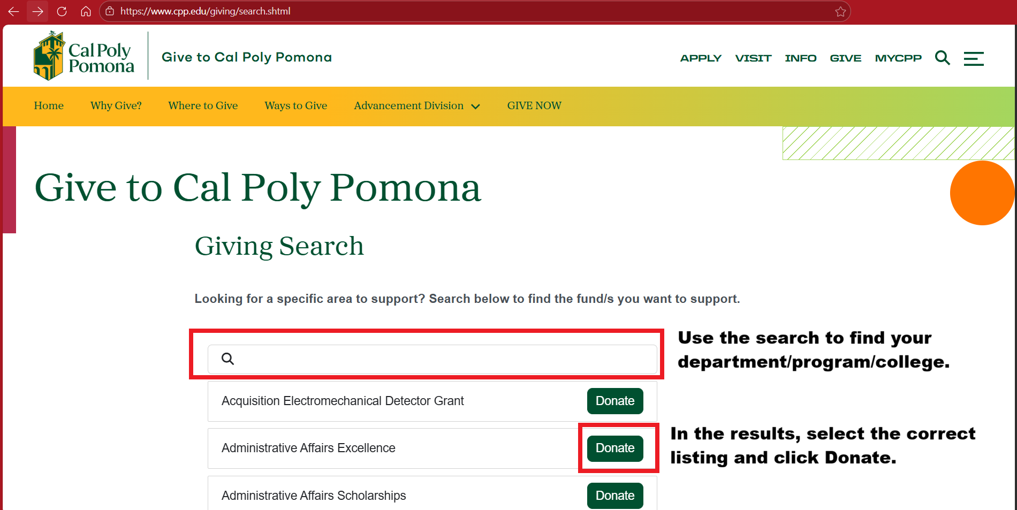
Task: Open the site search magnifier icon
Action: pos(942,58)
